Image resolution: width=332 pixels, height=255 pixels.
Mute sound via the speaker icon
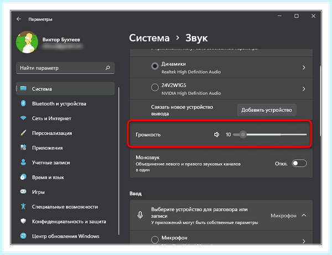[216, 134]
